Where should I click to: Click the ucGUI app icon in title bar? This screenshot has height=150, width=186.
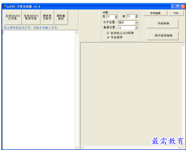click(x=4, y=6)
